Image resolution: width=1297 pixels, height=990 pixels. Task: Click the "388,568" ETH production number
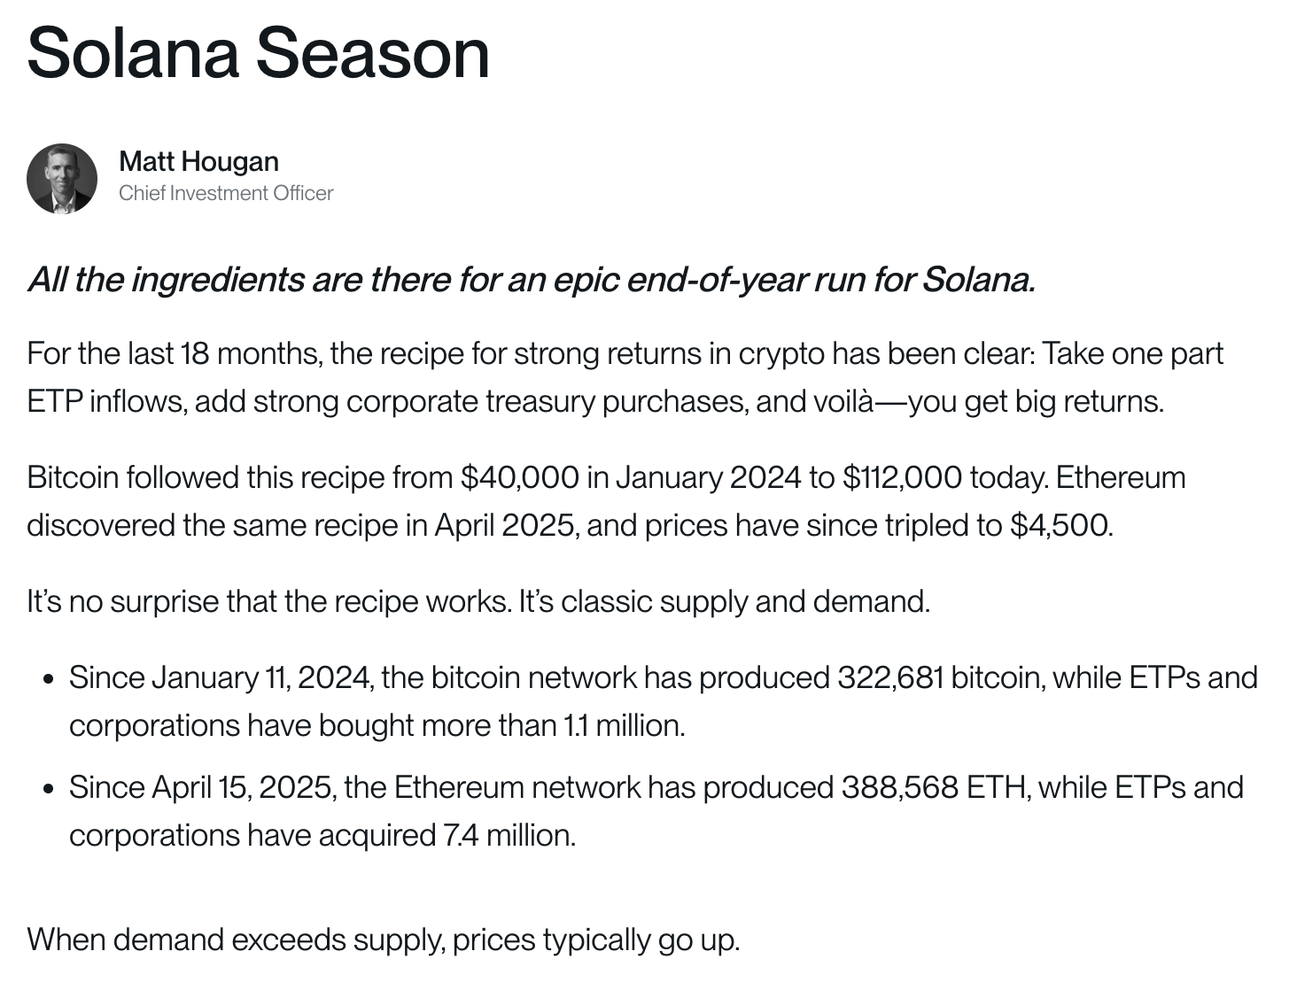(x=899, y=788)
